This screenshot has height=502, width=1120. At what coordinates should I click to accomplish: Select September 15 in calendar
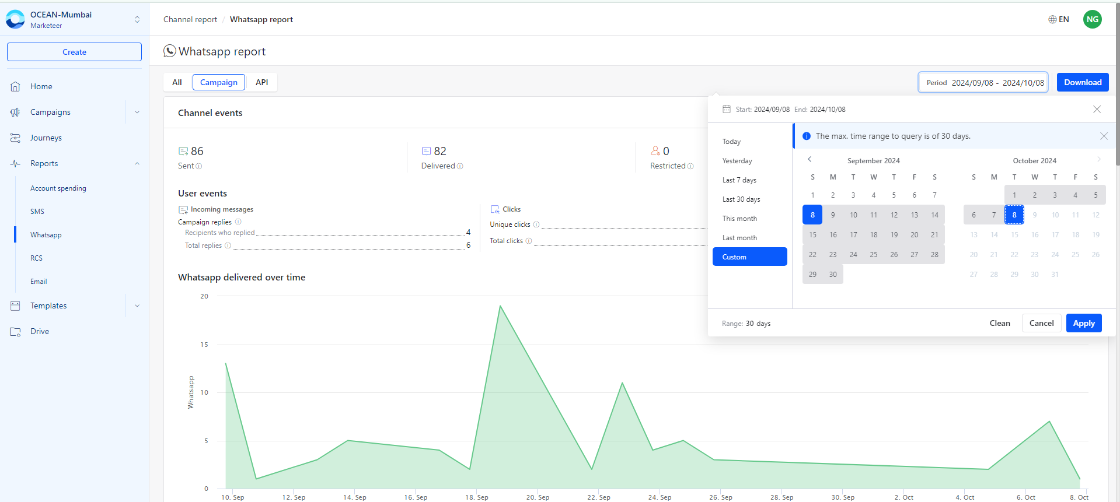click(x=812, y=234)
